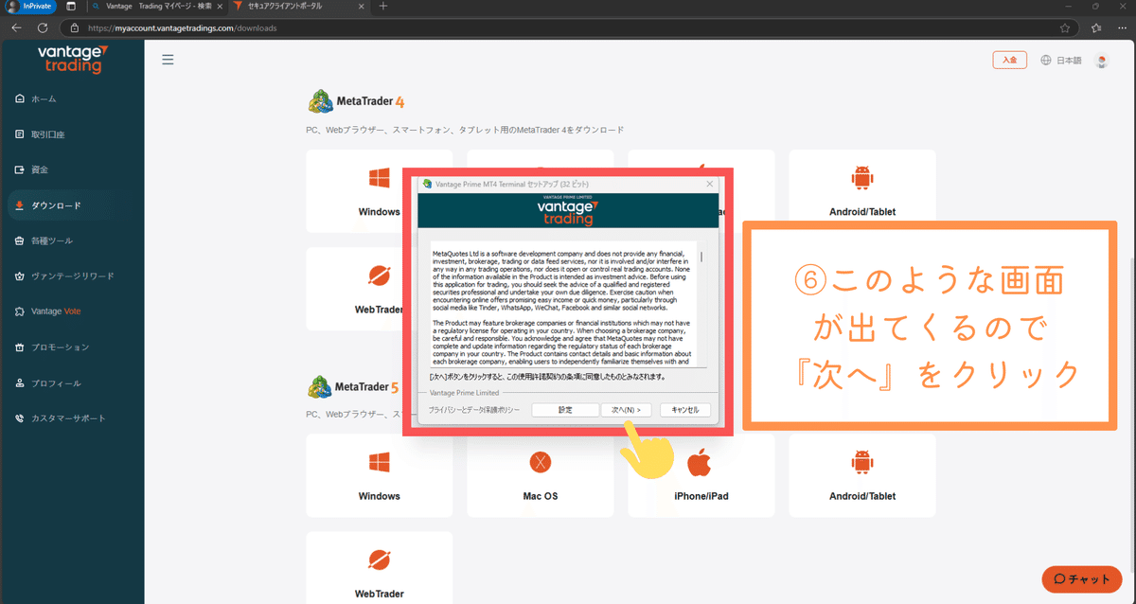Image resolution: width=1136 pixels, height=604 pixels.
Task: Click the Mac OS icon under MetaTrader 5
Action: click(x=540, y=462)
